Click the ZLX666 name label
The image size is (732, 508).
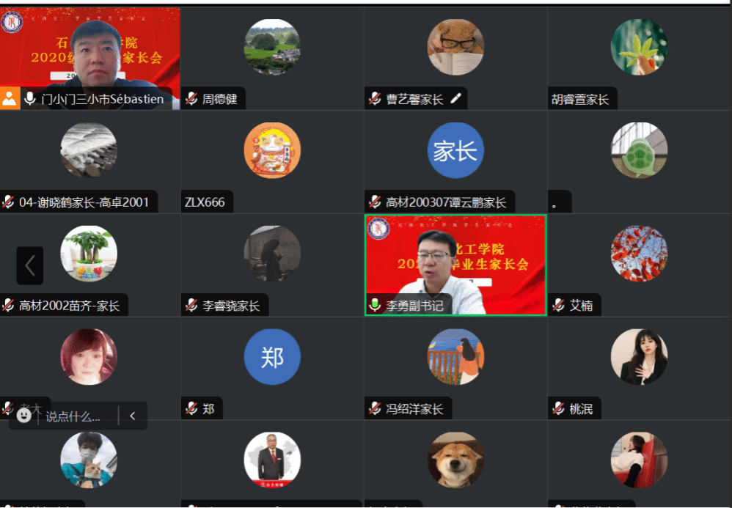(205, 202)
